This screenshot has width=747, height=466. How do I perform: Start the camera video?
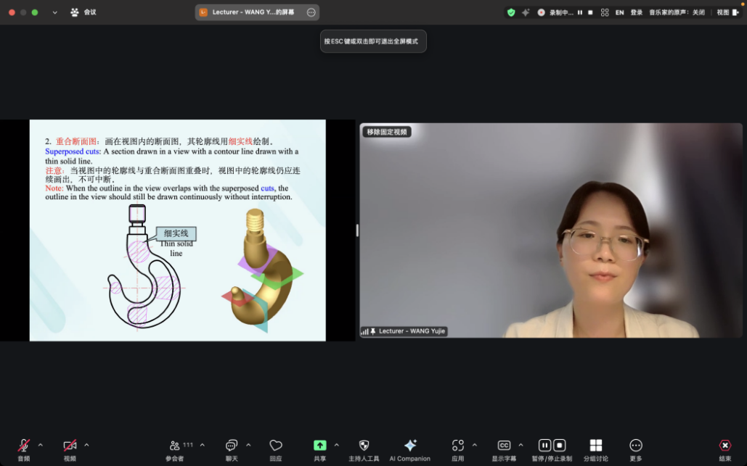69,445
